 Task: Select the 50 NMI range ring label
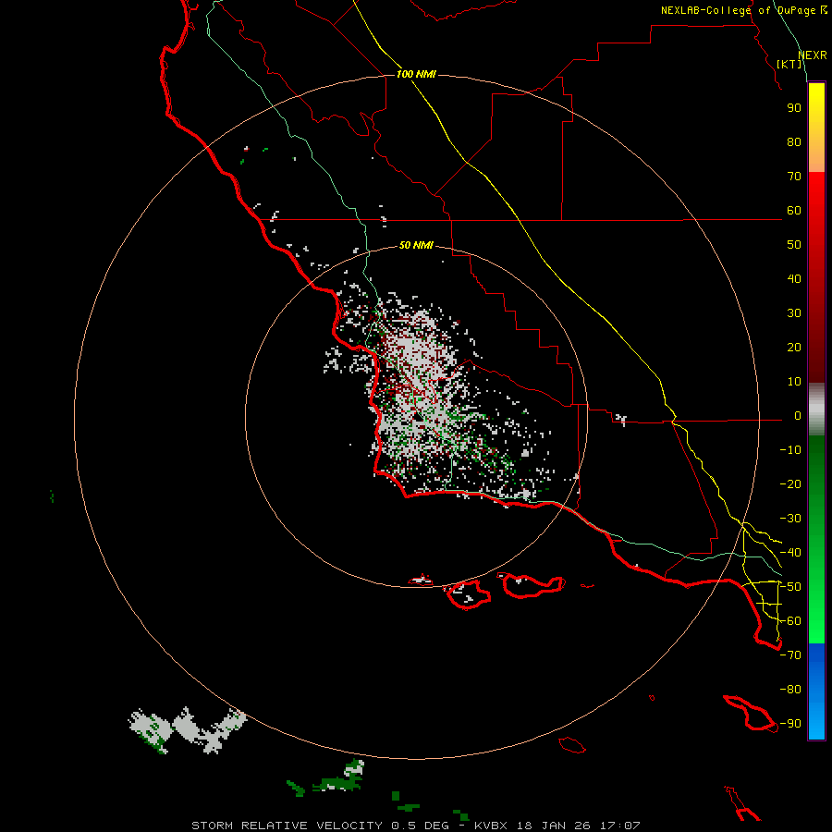[x=416, y=245]
